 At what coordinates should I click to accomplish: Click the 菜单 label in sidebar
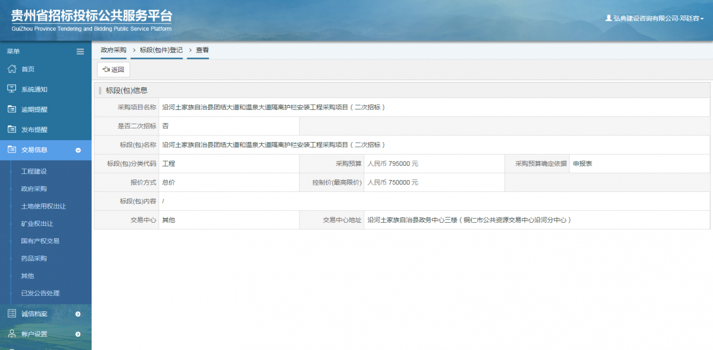click(x=13, y=52)
